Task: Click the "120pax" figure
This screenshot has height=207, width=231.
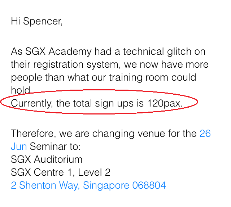Action: [x=165, y=103]
